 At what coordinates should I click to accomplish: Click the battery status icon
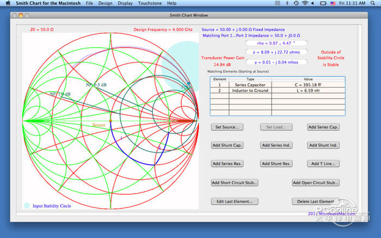pyautogui.click(x=324, y=3)
